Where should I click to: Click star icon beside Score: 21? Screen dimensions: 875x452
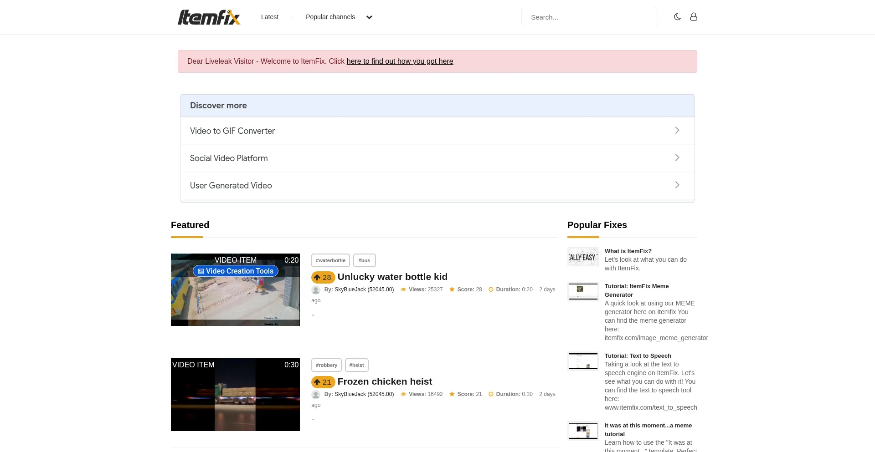[x=452, y=394]
